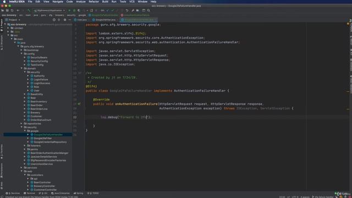352x198 pixels.
Task: Expand the repositories package arrow
Action: (22, 123)
